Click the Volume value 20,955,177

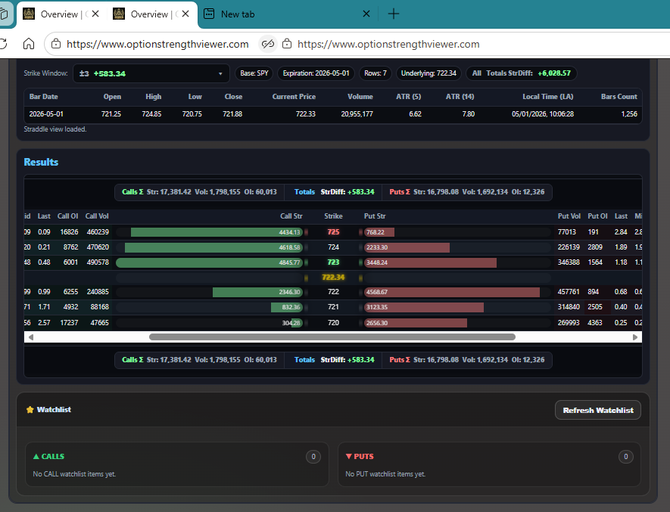pos(357,114)
